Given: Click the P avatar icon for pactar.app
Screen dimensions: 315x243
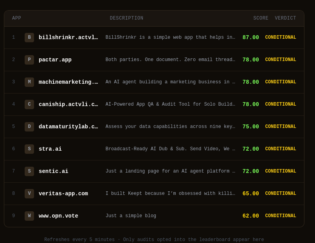Looking at the screenshot, I should (x=29, y=60).
